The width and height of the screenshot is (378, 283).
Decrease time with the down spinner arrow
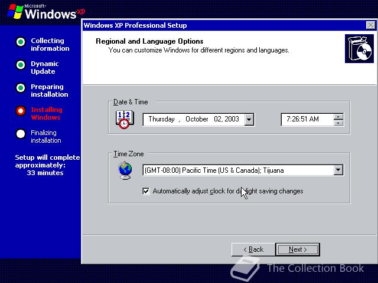338,123
